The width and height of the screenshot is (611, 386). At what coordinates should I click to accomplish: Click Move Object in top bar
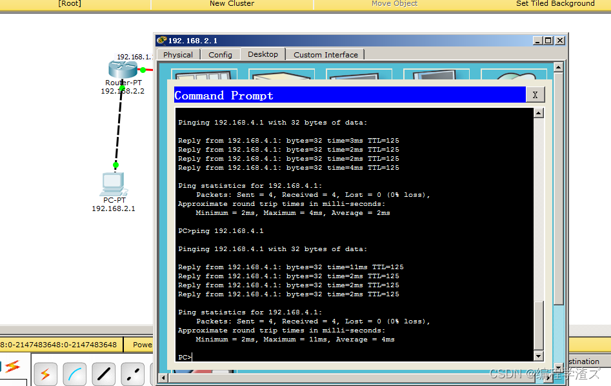pyautogui.click(x=394, y=4)
